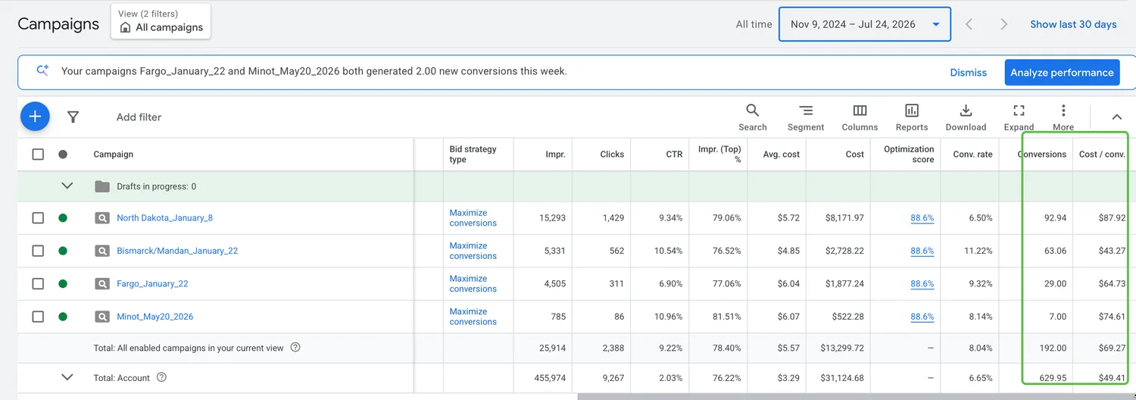Sort by Campaign column header
Screen dimensions: 1136x400
[114, 155]
